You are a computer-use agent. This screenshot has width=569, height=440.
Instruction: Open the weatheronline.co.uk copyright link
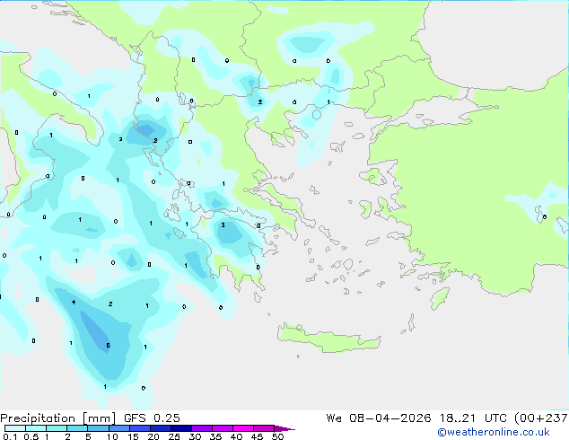[494, 432]
